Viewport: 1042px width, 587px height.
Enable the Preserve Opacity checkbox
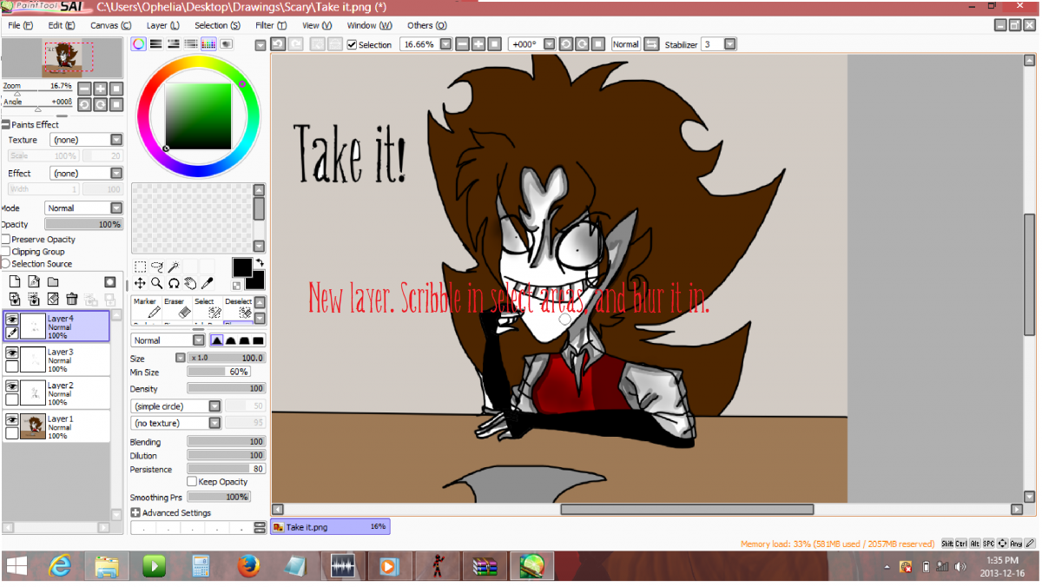(6, 240)
